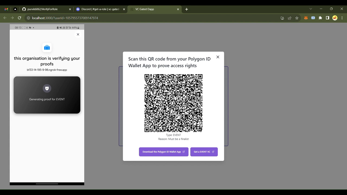Expand the tab search dropdown arrow

point(311,9)
